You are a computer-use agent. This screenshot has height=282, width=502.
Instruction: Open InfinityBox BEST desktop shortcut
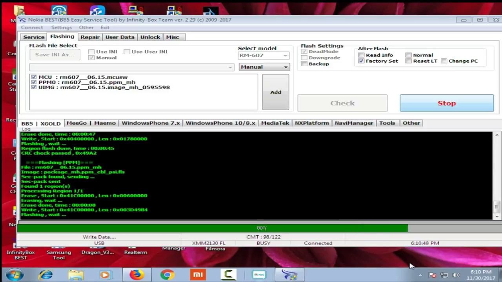click(x=21, y=253)
